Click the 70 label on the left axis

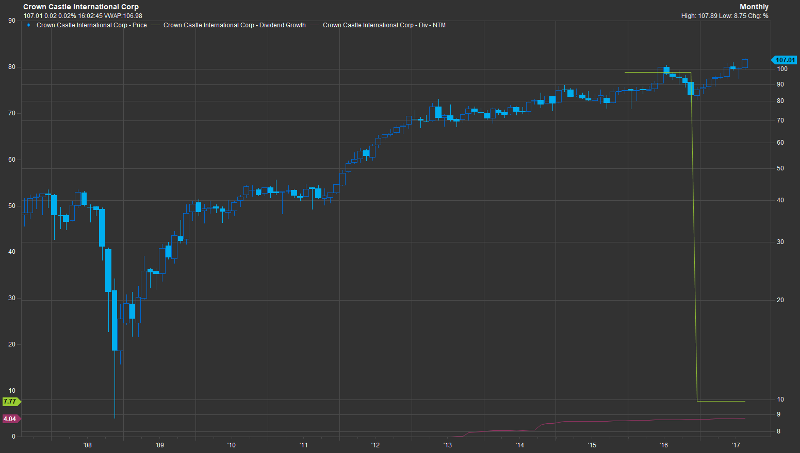12,113
